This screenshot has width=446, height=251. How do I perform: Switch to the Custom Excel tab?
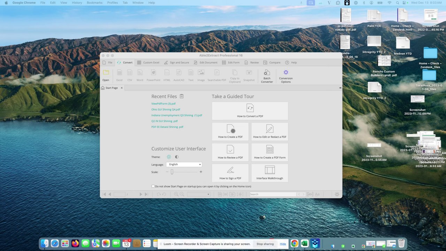pyautogui.click(x=148, y=62)
